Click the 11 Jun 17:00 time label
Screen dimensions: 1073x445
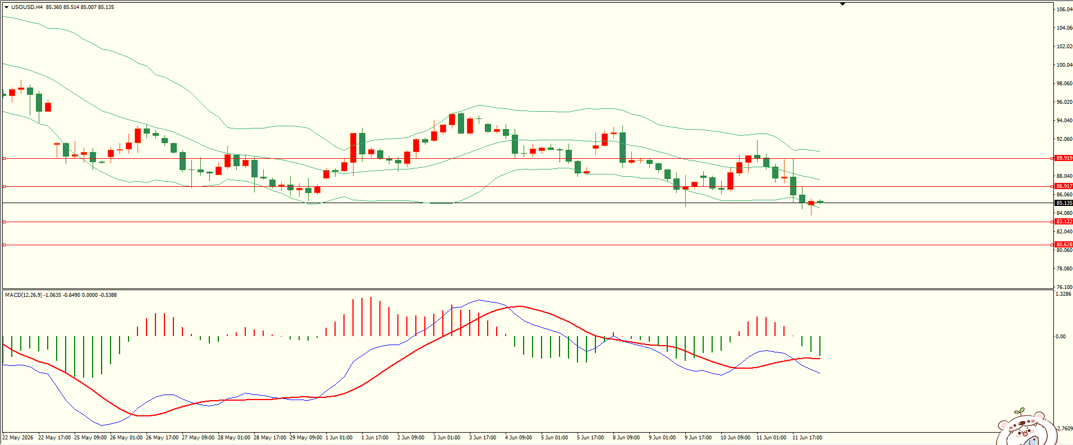click(x=807, y=438)
